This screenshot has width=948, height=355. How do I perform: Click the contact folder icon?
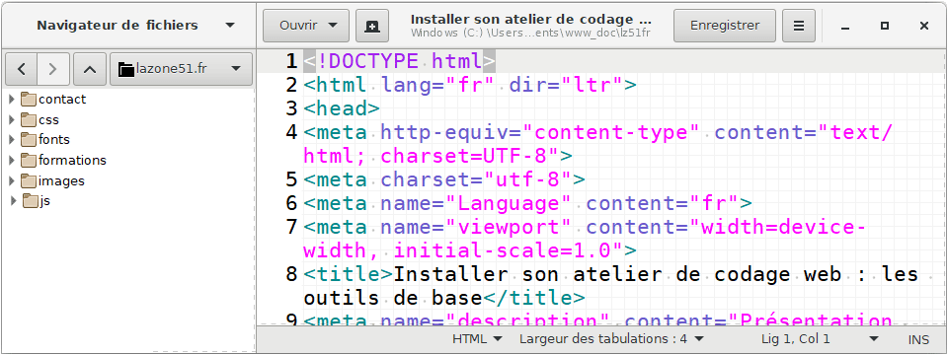(x=29, y=99)
